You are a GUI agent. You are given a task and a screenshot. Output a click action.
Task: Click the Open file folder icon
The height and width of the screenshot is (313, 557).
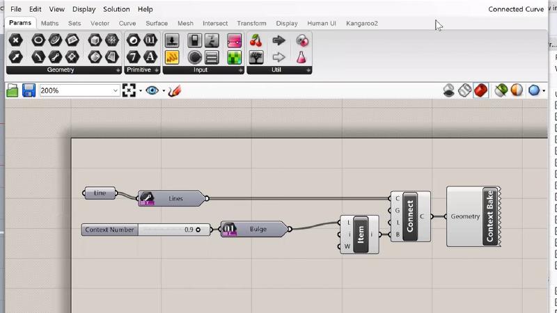coord(12,90)
